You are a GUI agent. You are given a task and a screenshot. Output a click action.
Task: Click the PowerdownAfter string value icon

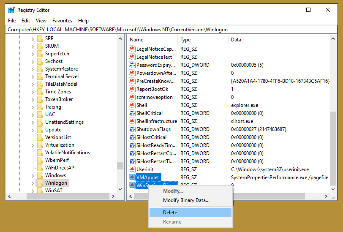(132, 73)
